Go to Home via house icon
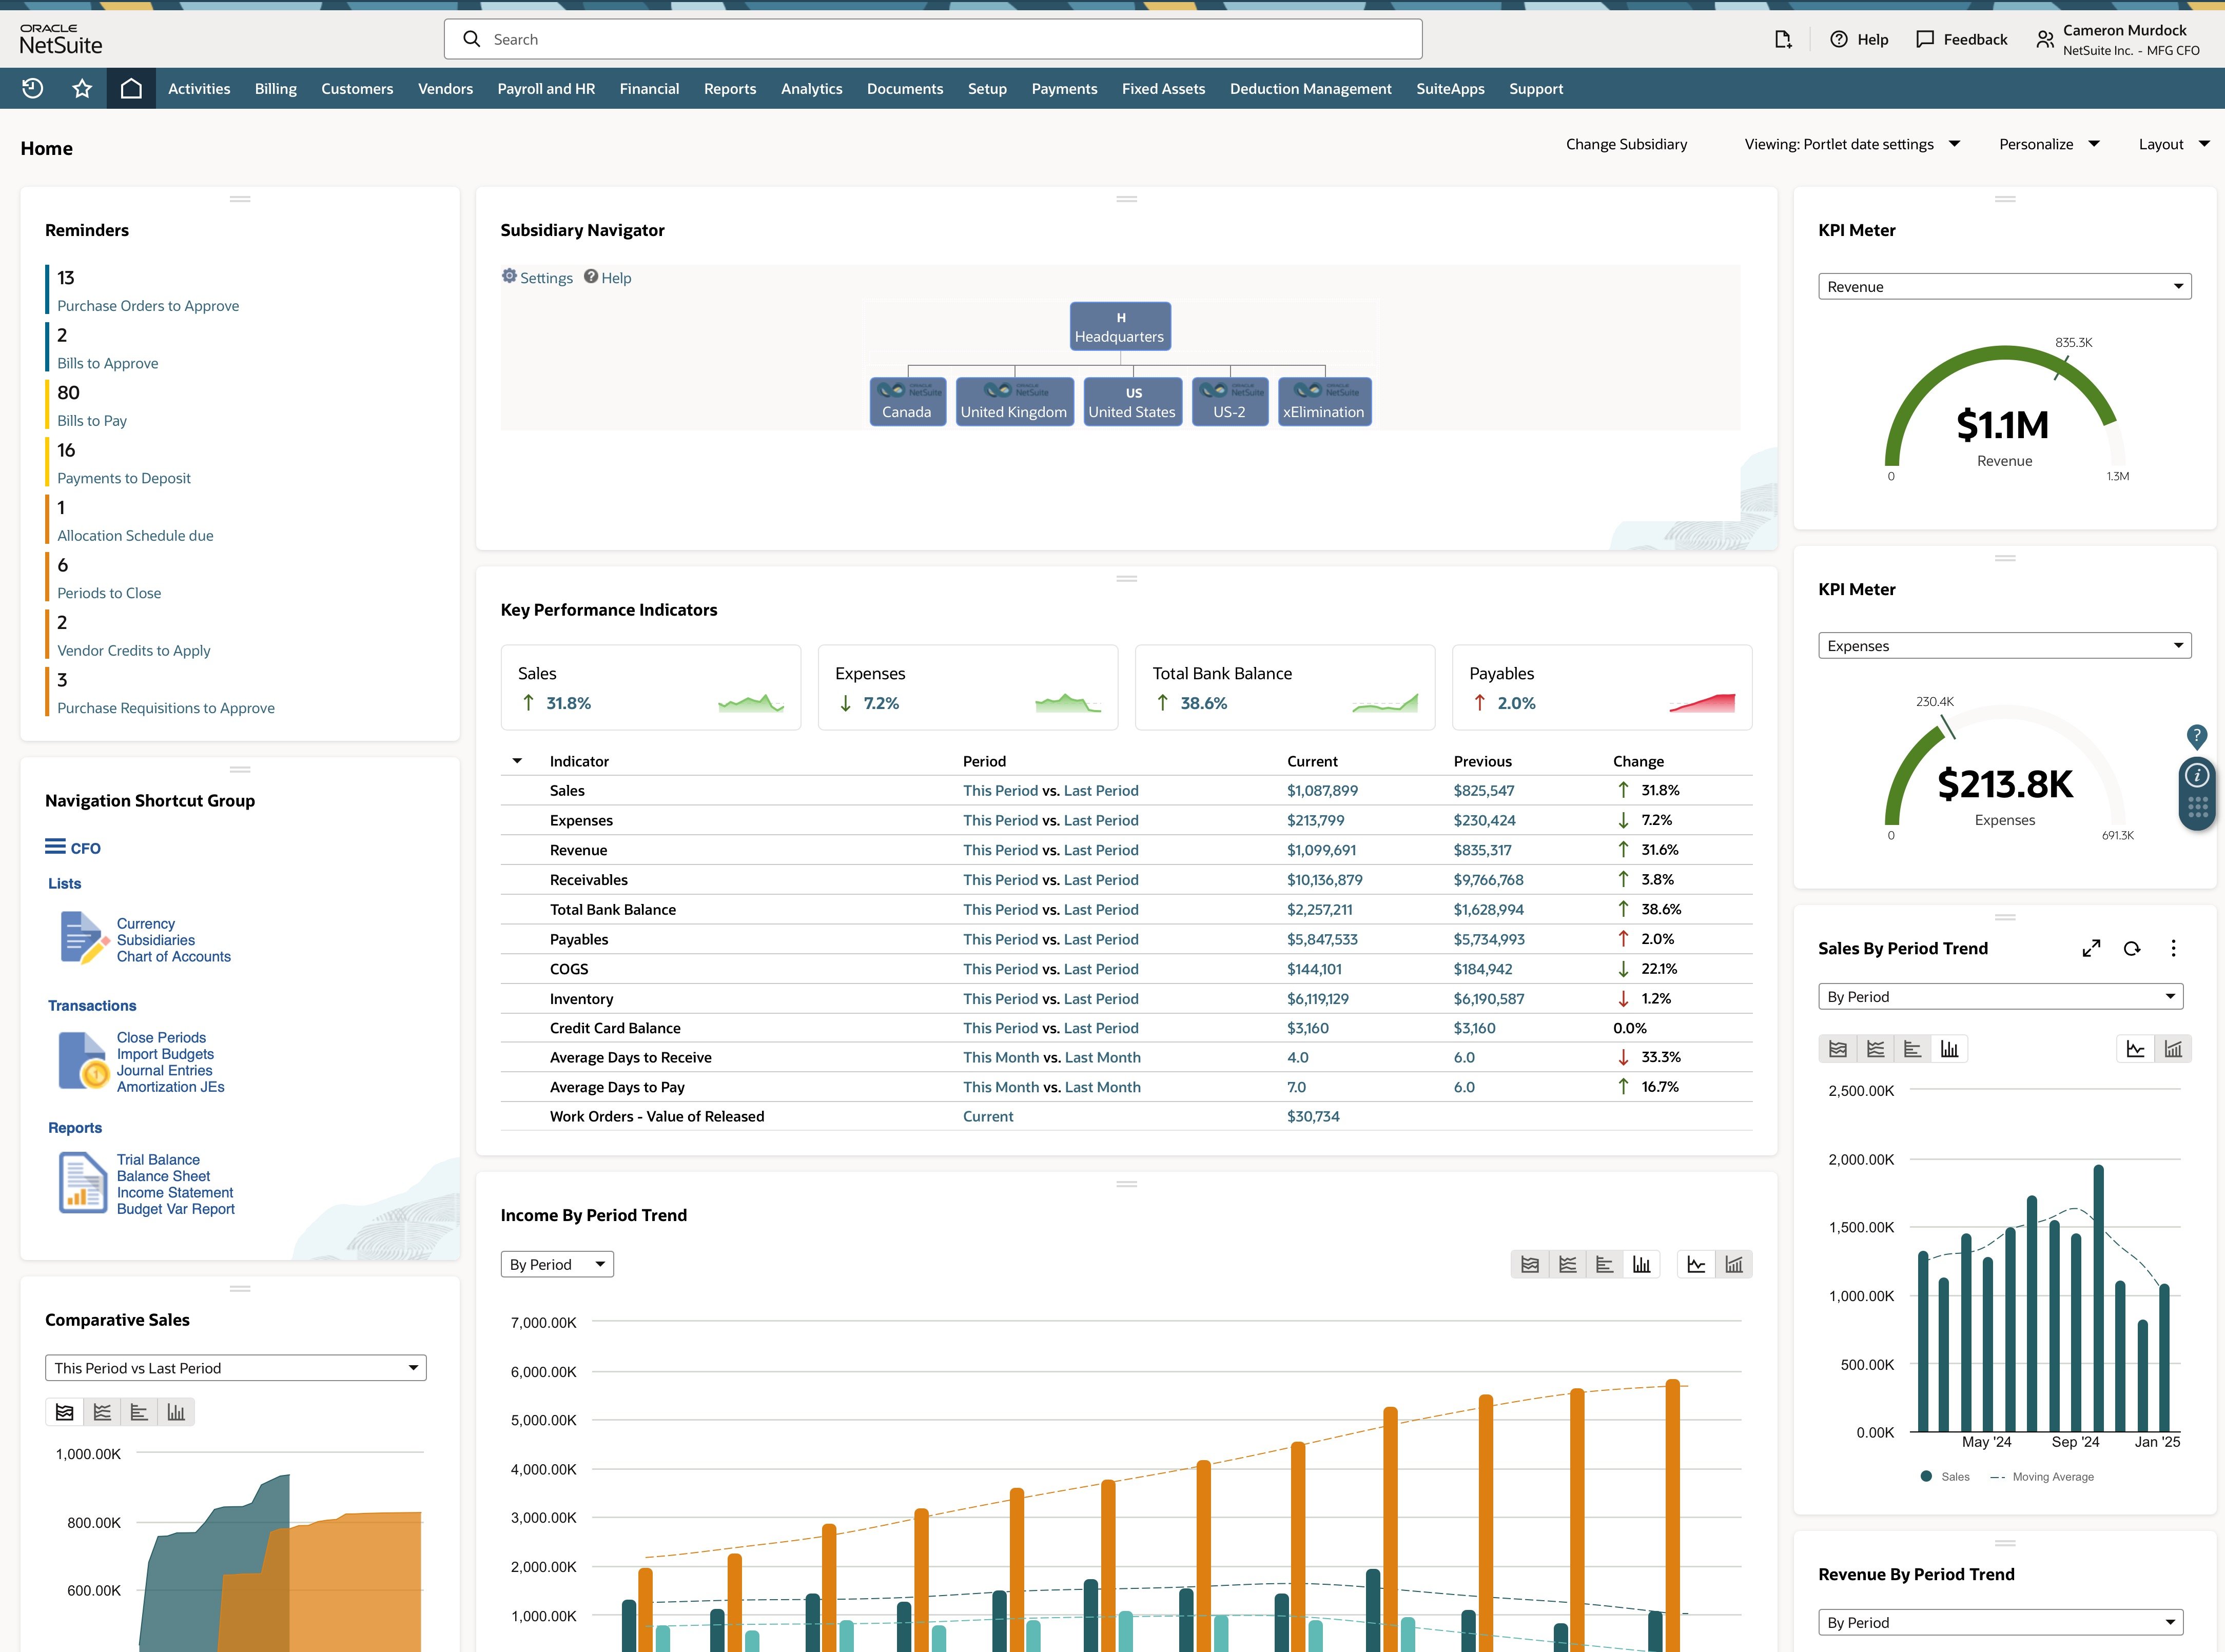This screenshot has width=2225, height=1652. click(x=131, y=88)
